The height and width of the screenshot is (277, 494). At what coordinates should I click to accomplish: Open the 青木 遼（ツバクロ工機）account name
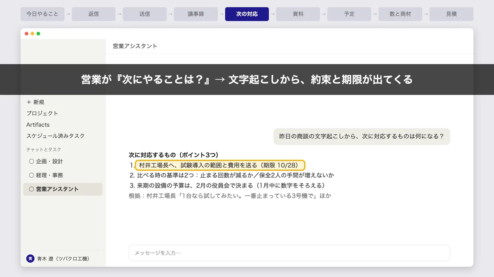click(x=63, y=259)
